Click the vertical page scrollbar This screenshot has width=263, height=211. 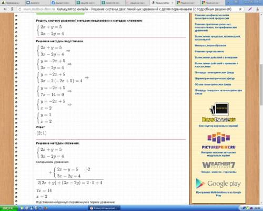(261, 108)
